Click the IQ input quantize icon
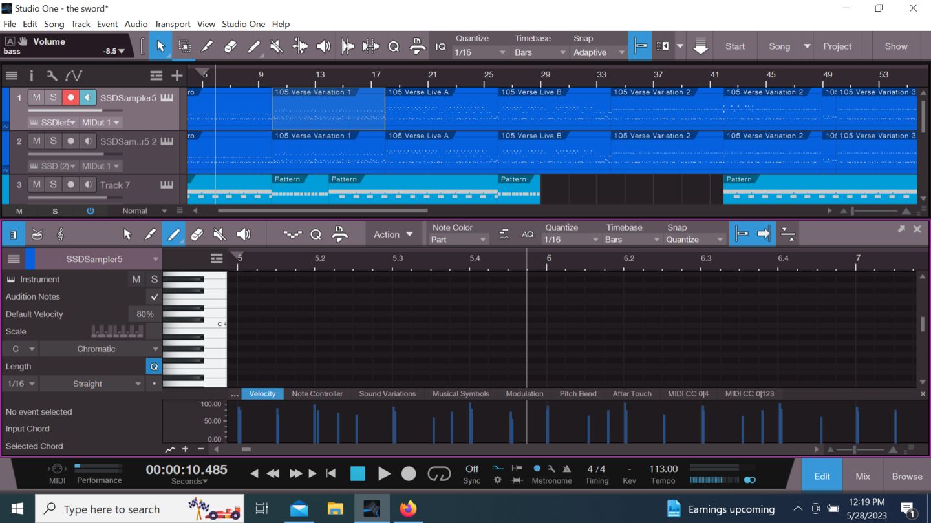 (x=440, y=46)
